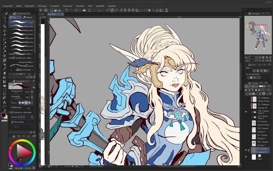Open the brush size dropdown arrow
Image resolution: width=273 pixels, height=171 pixels.
[x=32, y=92]
